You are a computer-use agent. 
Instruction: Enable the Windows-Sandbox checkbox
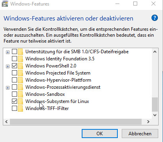[x=14, y=94]
